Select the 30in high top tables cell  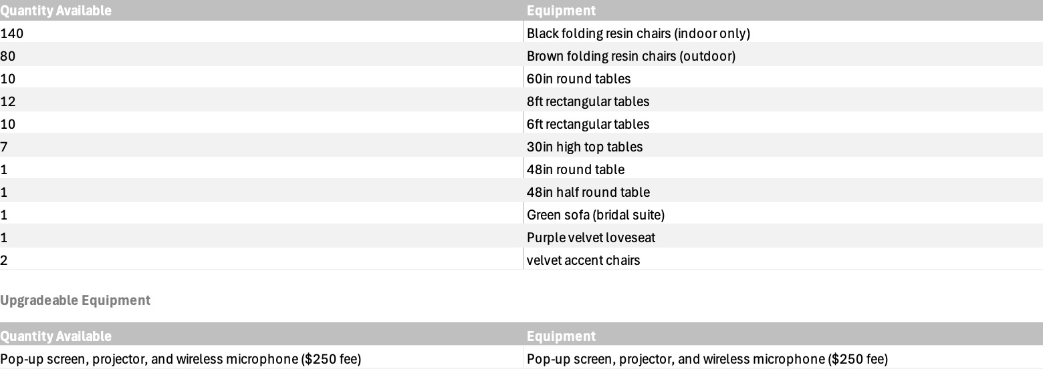tap(584, 147)
